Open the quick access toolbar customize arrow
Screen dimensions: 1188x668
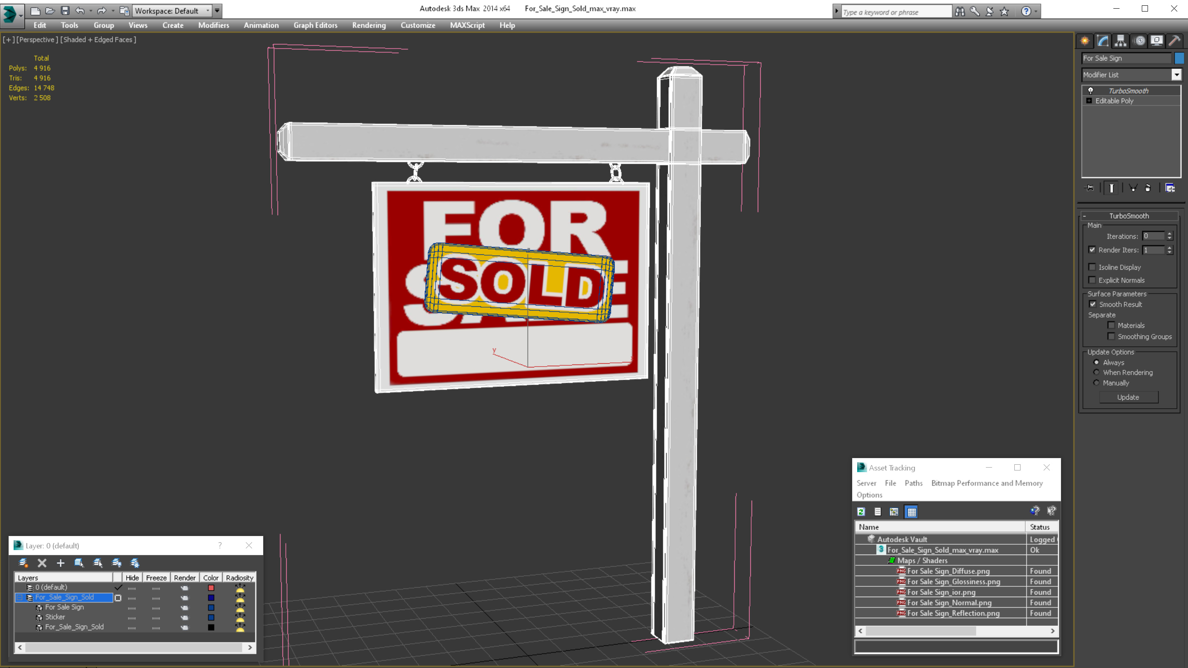[x=217, y=11]
